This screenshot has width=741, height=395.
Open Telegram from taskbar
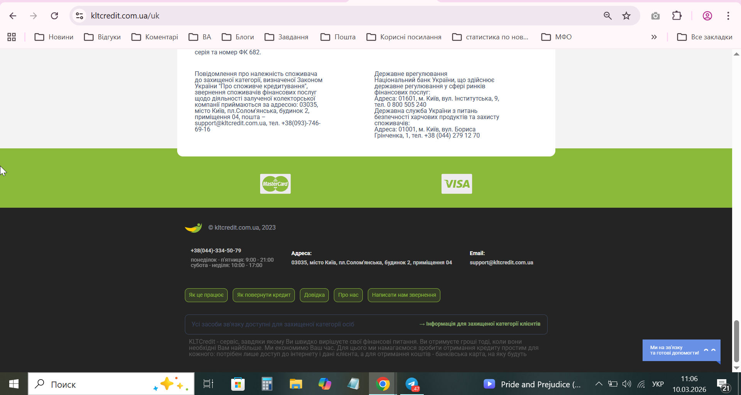(412, 384)
